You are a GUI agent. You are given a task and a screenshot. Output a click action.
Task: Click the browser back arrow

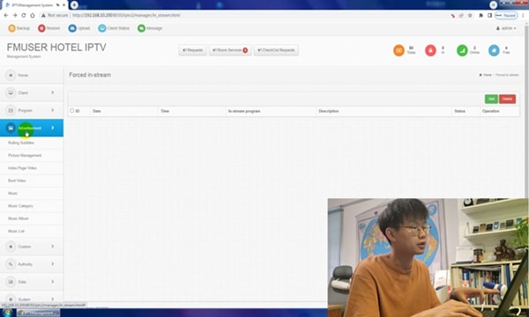point(6,15)
